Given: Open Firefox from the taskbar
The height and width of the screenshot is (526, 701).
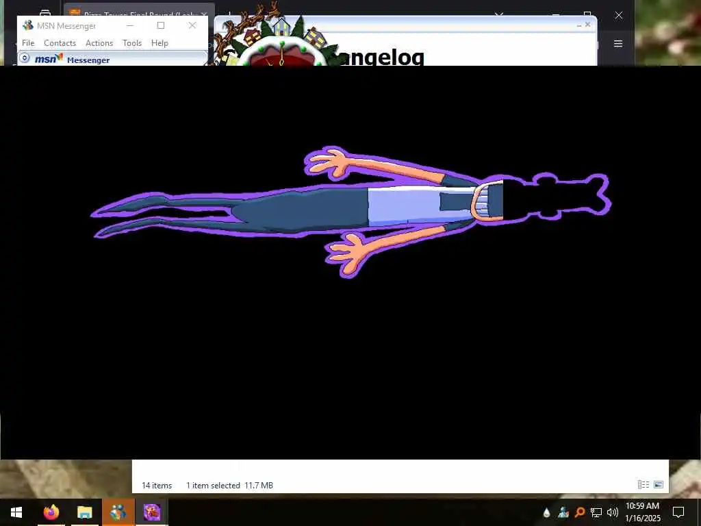Looking at the screenshot, I should coord(51,512).
